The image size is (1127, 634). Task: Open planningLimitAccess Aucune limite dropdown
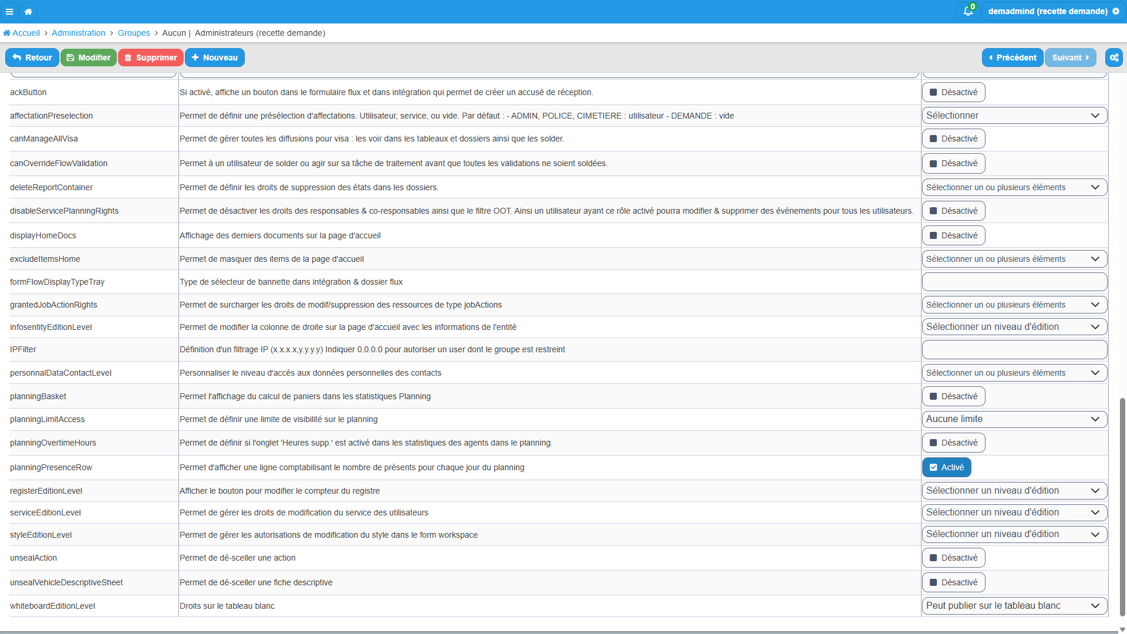tap(1014, 419)
